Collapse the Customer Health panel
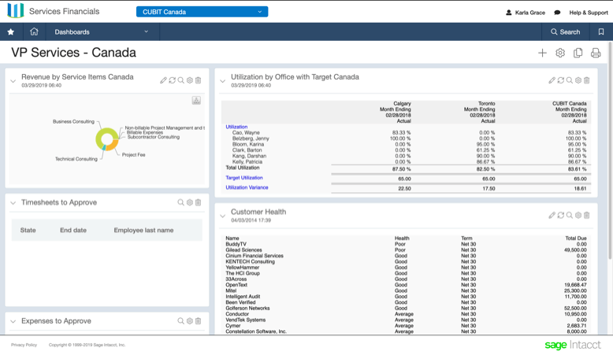The image size is (613, 355). pos(223,216)
